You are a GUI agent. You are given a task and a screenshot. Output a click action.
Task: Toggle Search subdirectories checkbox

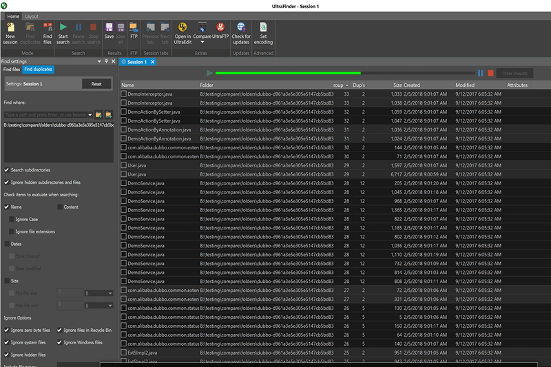(7, 170)
